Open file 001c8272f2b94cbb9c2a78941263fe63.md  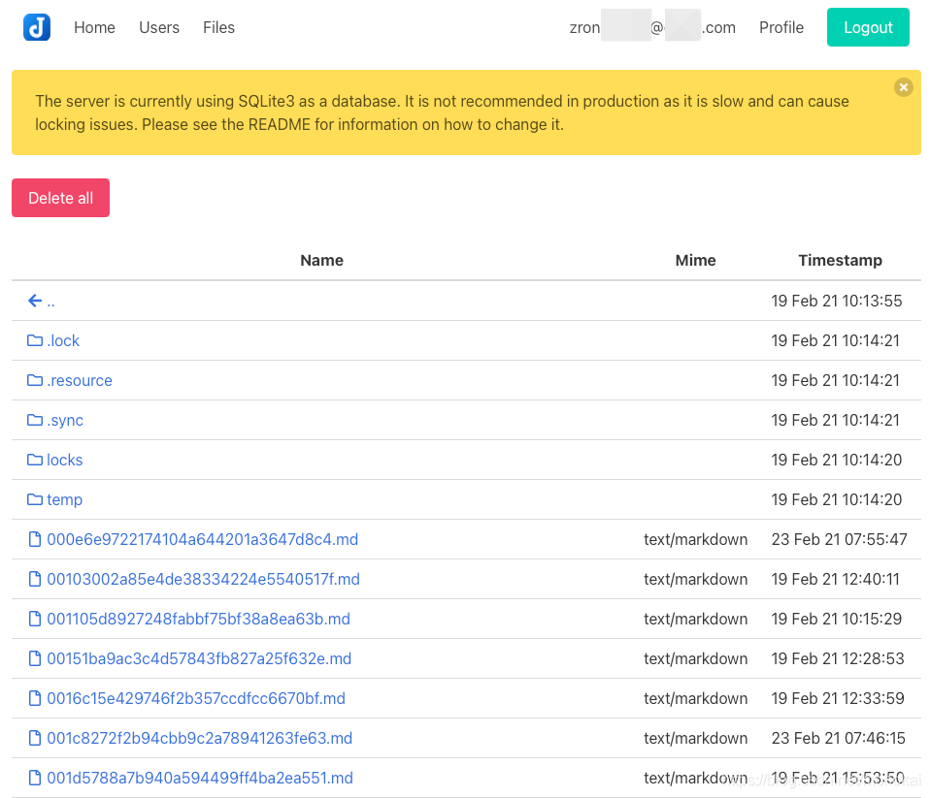pos(200,738)
